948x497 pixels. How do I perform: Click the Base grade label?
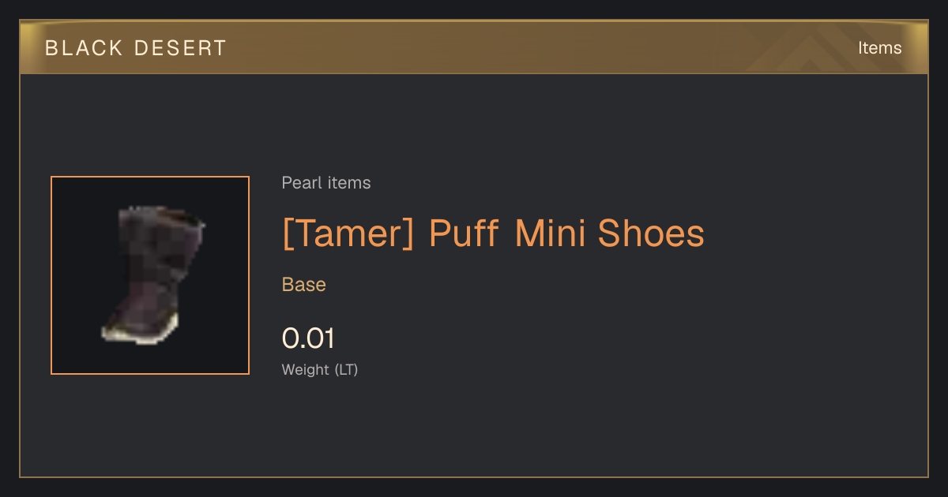pos(304,285)
